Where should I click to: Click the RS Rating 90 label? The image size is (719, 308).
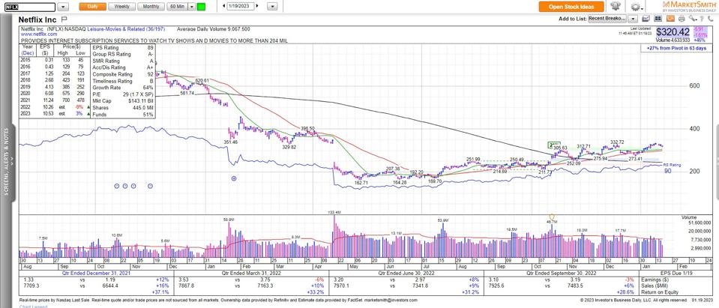point(673,168)
